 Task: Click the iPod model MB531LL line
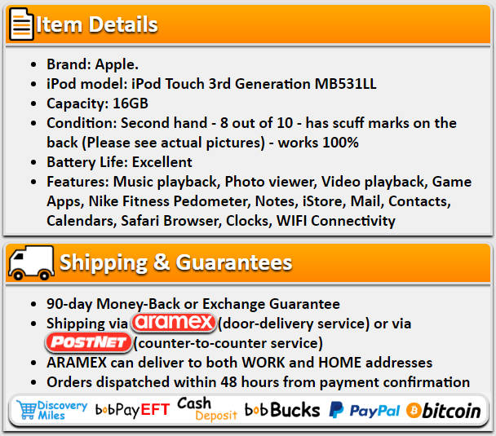(211, 84)
